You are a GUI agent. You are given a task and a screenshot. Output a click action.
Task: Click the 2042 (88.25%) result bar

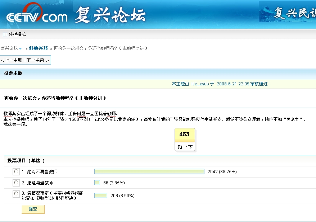click(x=149, y=172)
